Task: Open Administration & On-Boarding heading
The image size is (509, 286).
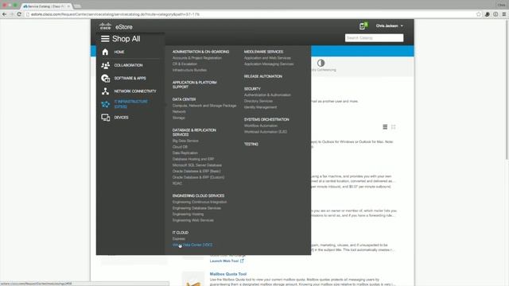Action: coord(200,52)
